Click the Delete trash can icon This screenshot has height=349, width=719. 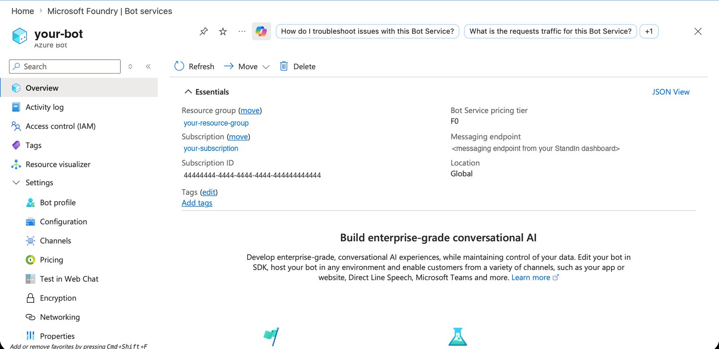(x=284, y=66)
